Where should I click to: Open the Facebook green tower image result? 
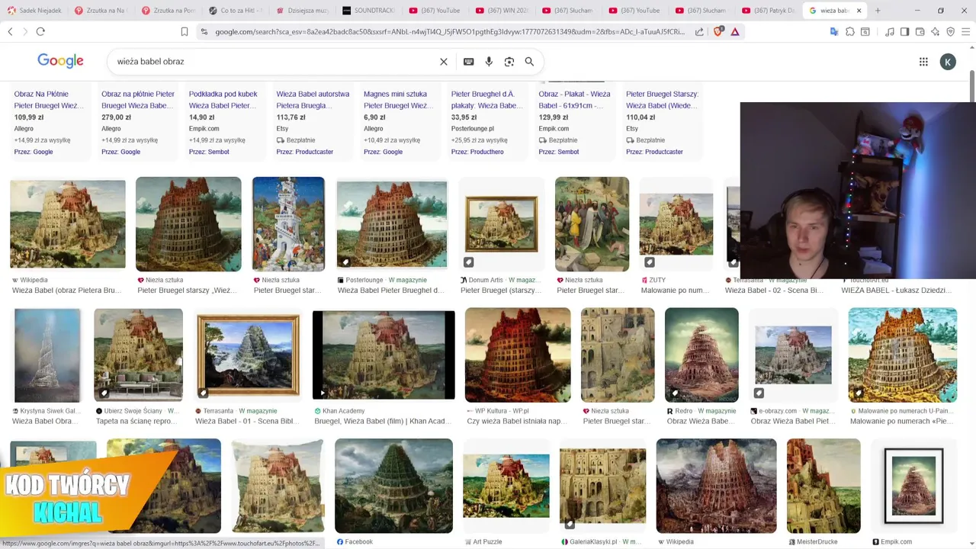(x=393, y=486)
